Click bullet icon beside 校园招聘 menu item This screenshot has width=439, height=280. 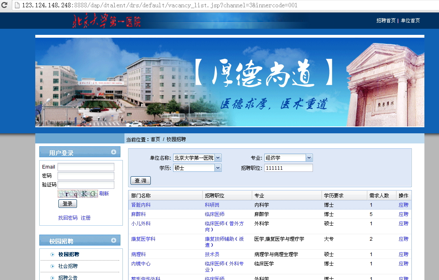click(52, 254)
